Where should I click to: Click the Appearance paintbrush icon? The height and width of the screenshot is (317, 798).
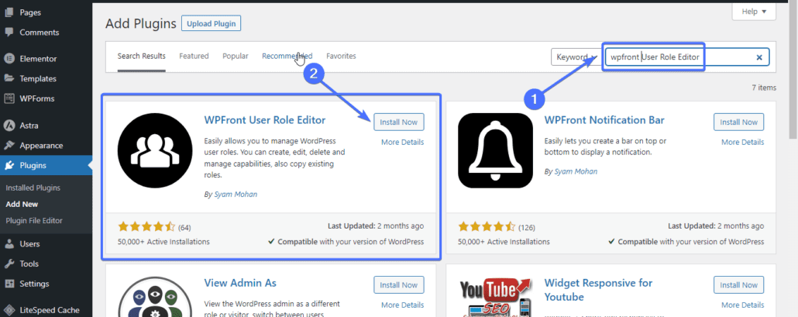(9, 145)
